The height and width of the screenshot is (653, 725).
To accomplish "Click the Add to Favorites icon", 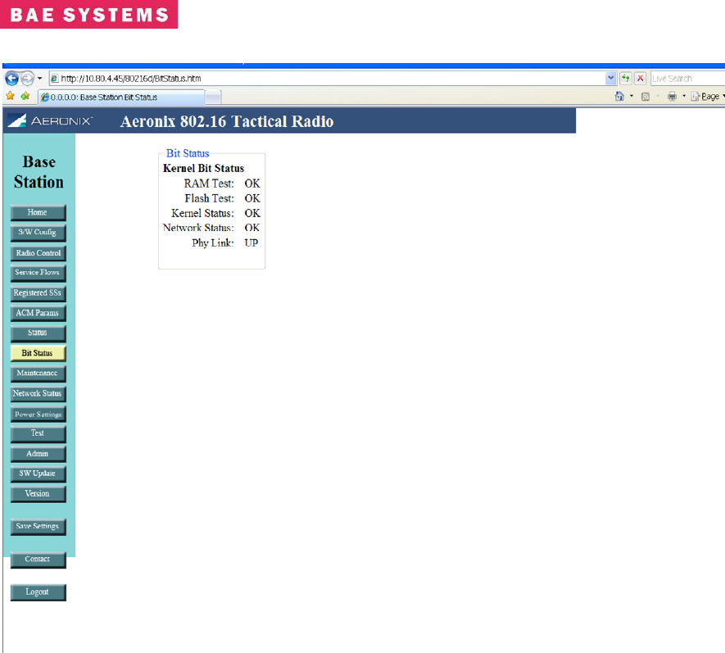I will pos(25,96).
